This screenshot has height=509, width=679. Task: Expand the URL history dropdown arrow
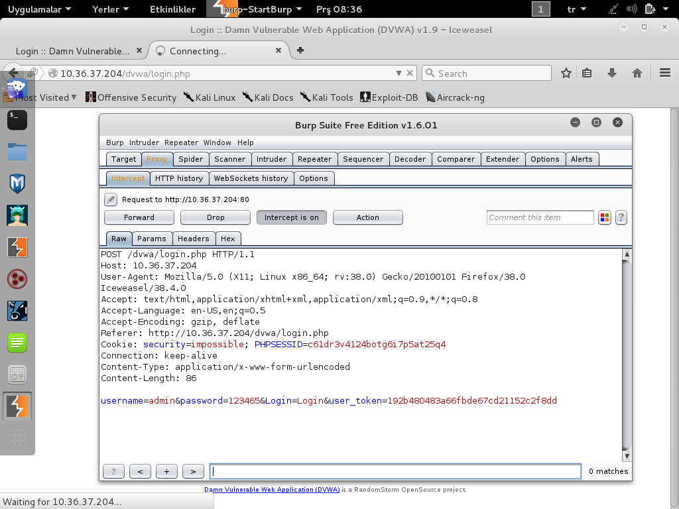point(399,73)
